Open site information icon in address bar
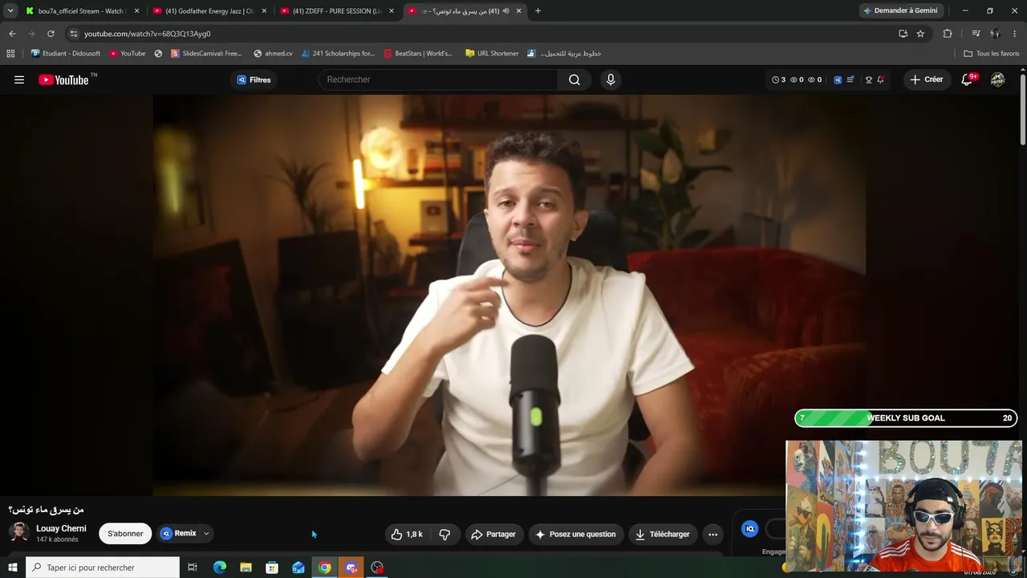Viewport: 1027px width, 578px height. coord(74,34)
